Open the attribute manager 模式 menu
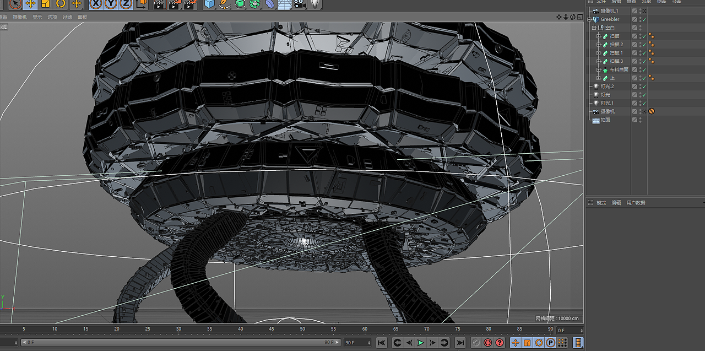 [601, 203]
